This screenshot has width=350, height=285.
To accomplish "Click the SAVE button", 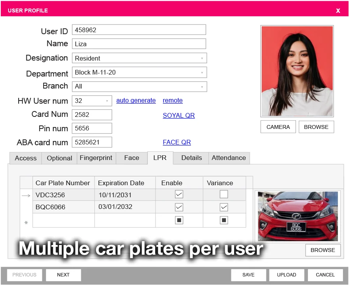I will tap(248, 275).
